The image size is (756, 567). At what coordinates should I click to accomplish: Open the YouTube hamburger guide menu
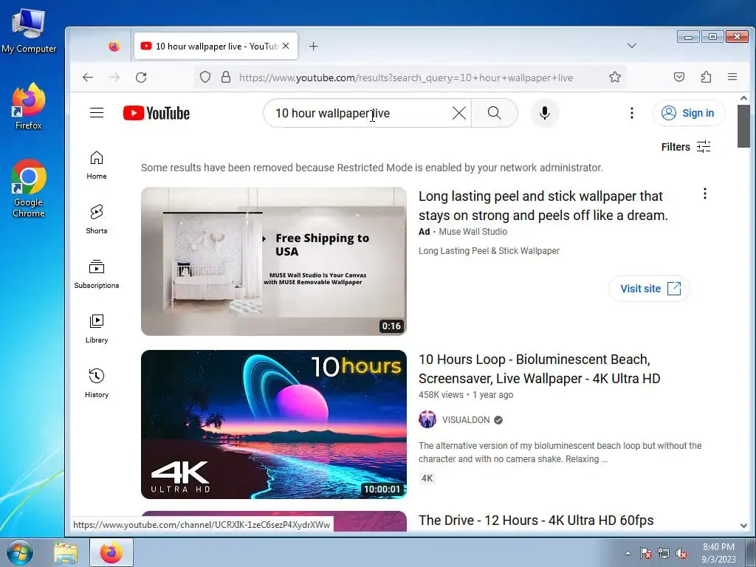(97, 113)
